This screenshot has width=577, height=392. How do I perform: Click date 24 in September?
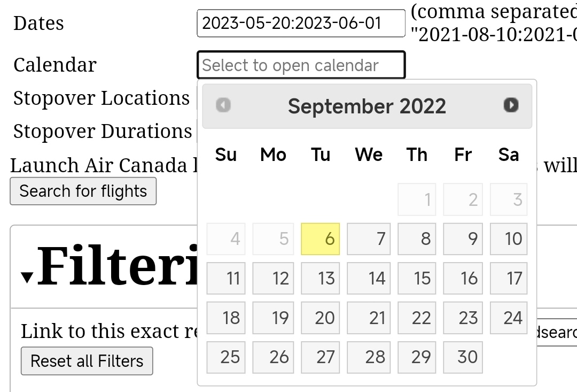click(x=509, y=318)
